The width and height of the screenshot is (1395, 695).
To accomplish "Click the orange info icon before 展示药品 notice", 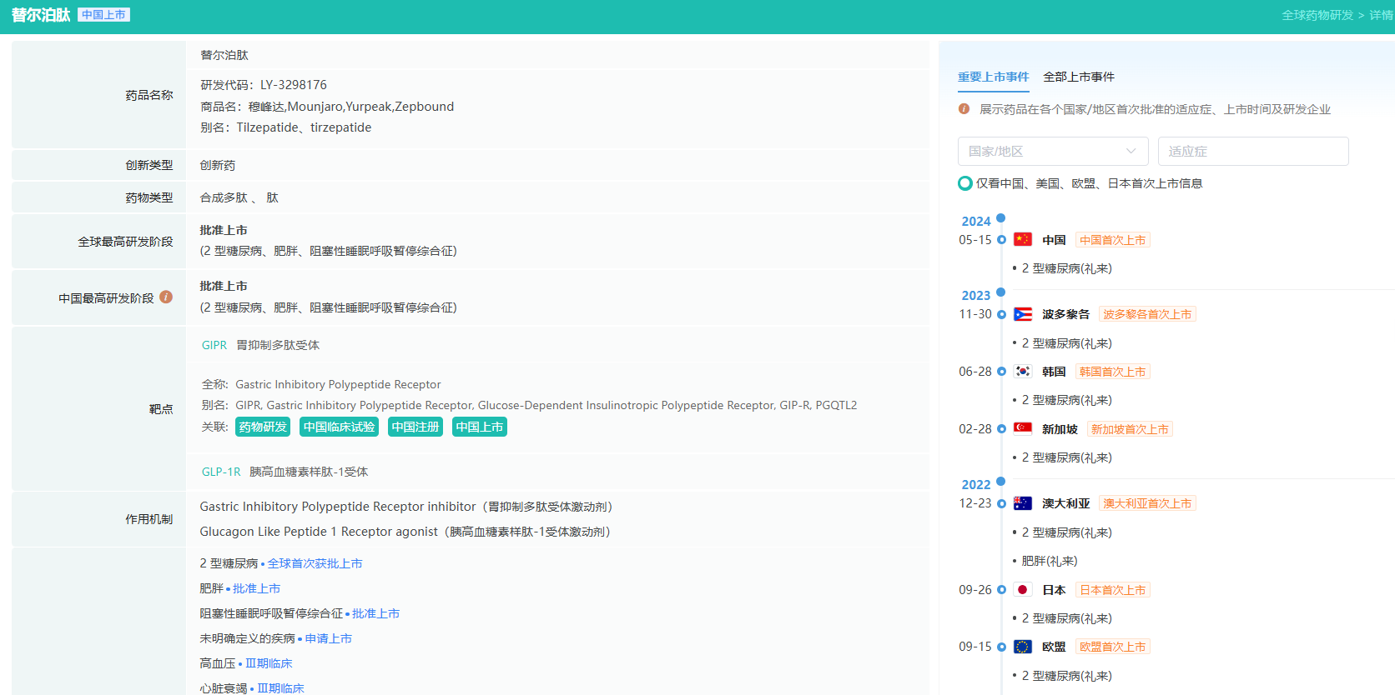I will (964, 109).
